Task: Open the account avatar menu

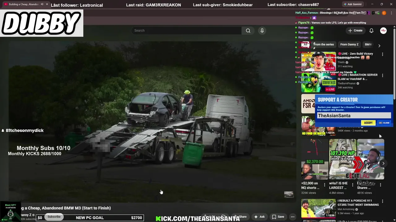Action: point(383,31)
